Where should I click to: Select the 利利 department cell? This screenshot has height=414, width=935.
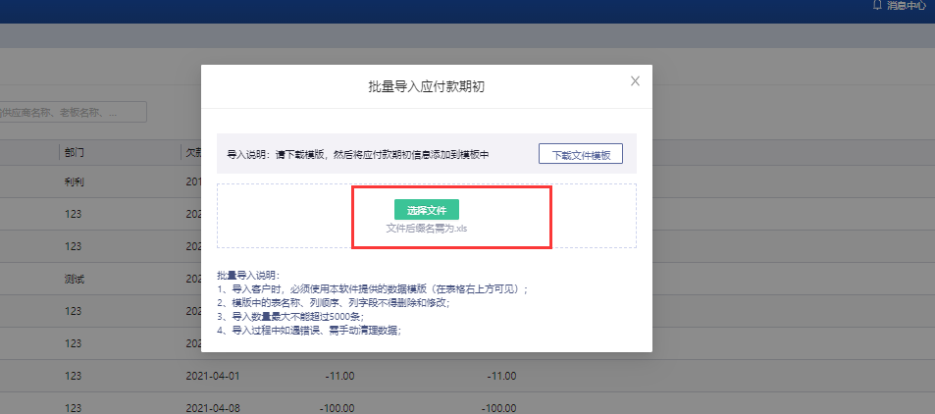point(75,182)
